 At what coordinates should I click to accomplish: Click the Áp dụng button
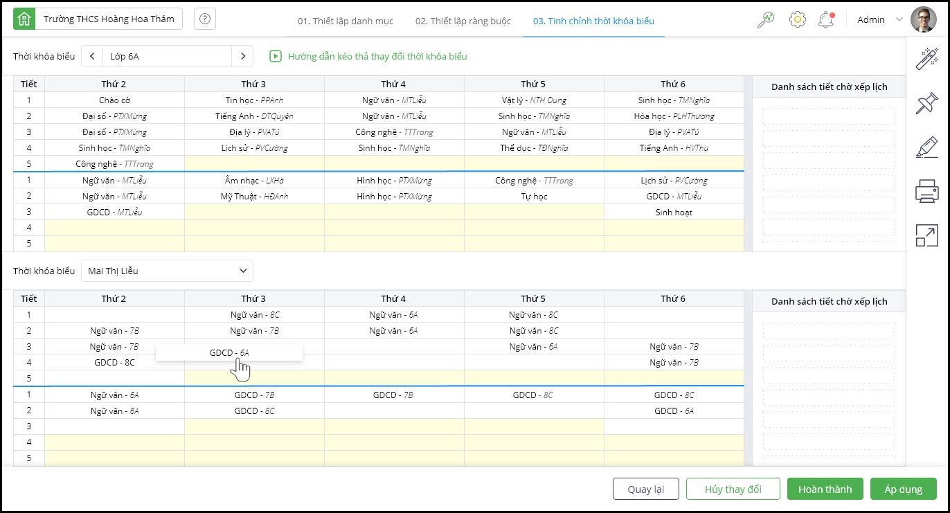pos(903,489)
